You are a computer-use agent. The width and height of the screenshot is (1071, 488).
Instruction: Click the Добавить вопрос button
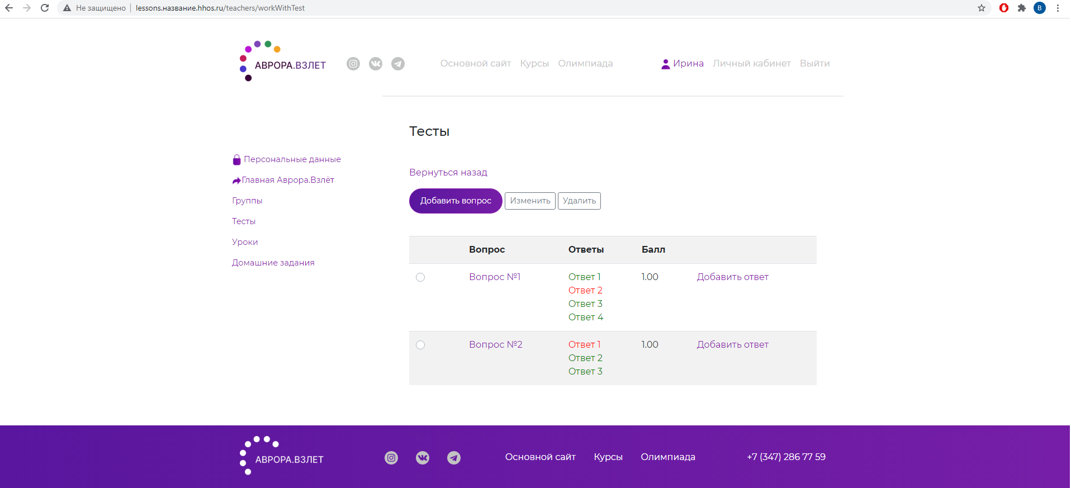tap(456, 201)
